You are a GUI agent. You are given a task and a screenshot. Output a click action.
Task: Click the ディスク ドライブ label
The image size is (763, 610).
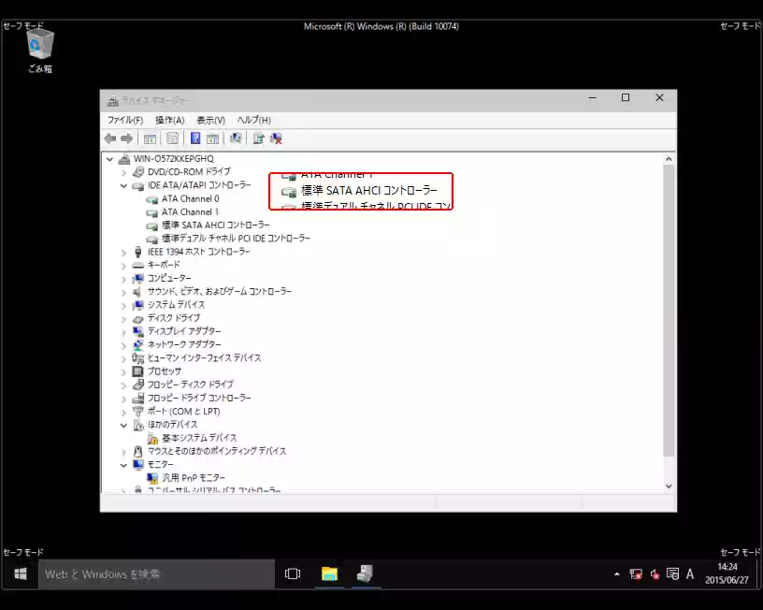[174, 318]
